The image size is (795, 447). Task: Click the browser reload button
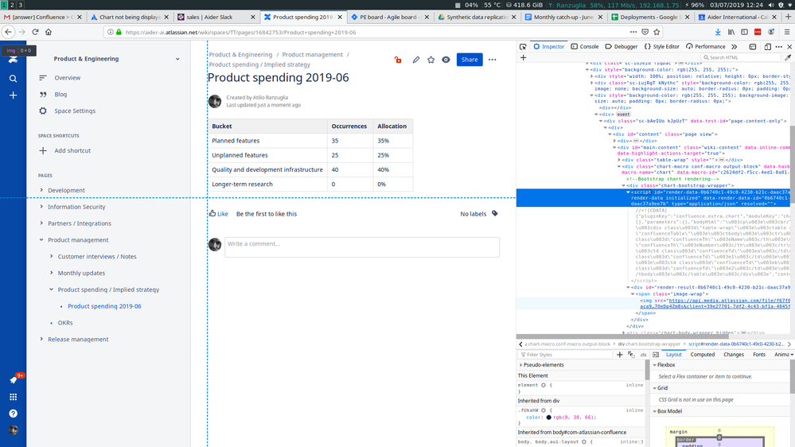coord(35,32)
